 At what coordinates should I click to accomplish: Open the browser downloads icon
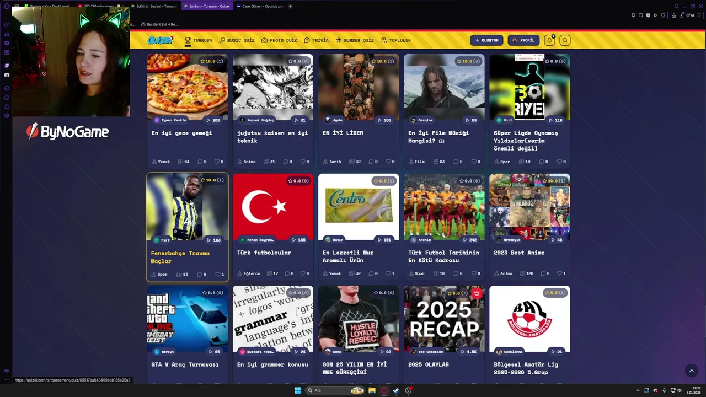click(x=681, y=15)
